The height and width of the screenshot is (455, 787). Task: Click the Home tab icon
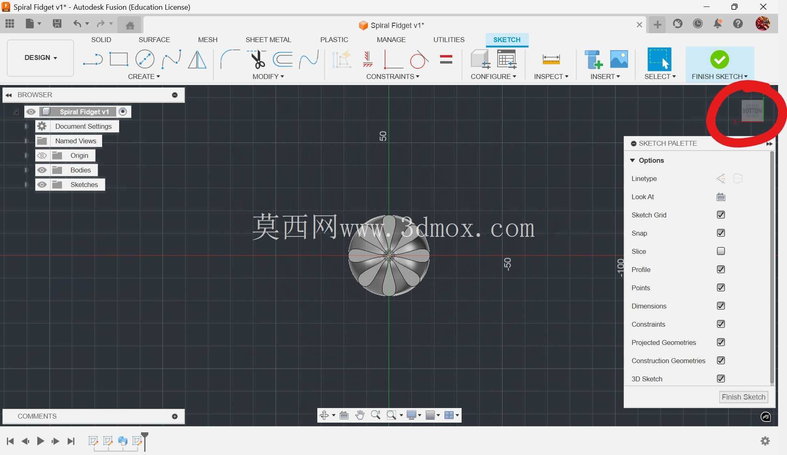coord(130,26)
